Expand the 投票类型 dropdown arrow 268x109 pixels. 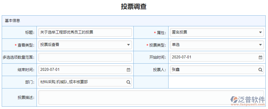260,45
